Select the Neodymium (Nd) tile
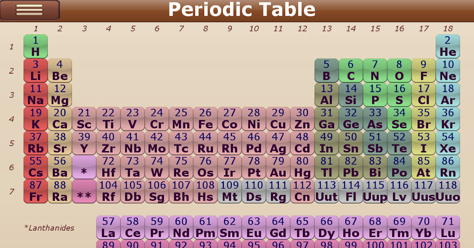474x248 pixels. [x=181, y=228]
